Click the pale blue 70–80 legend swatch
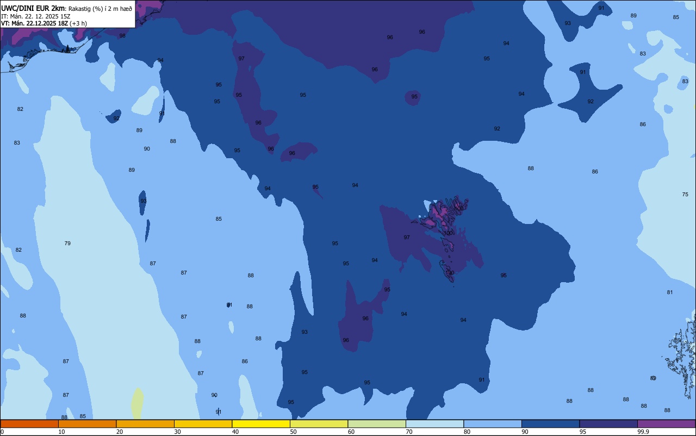The width and height of the screenshot is (696, 436). (x=434, y=423)
